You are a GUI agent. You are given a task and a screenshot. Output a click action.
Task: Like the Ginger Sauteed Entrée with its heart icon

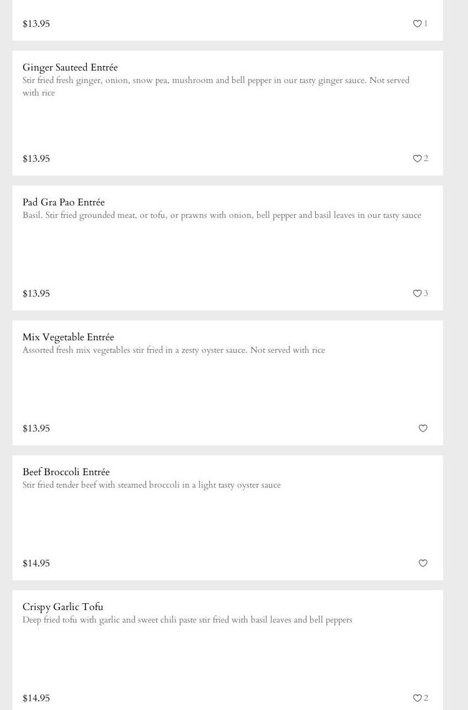(x=417, y=159)
